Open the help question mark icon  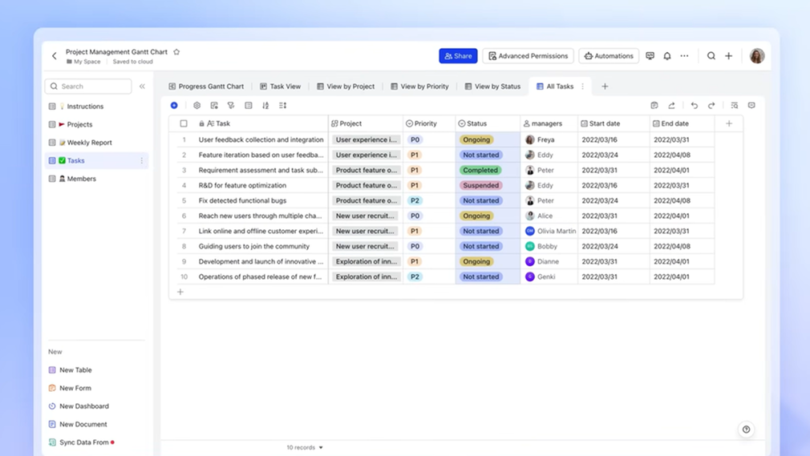click(746, 430)
